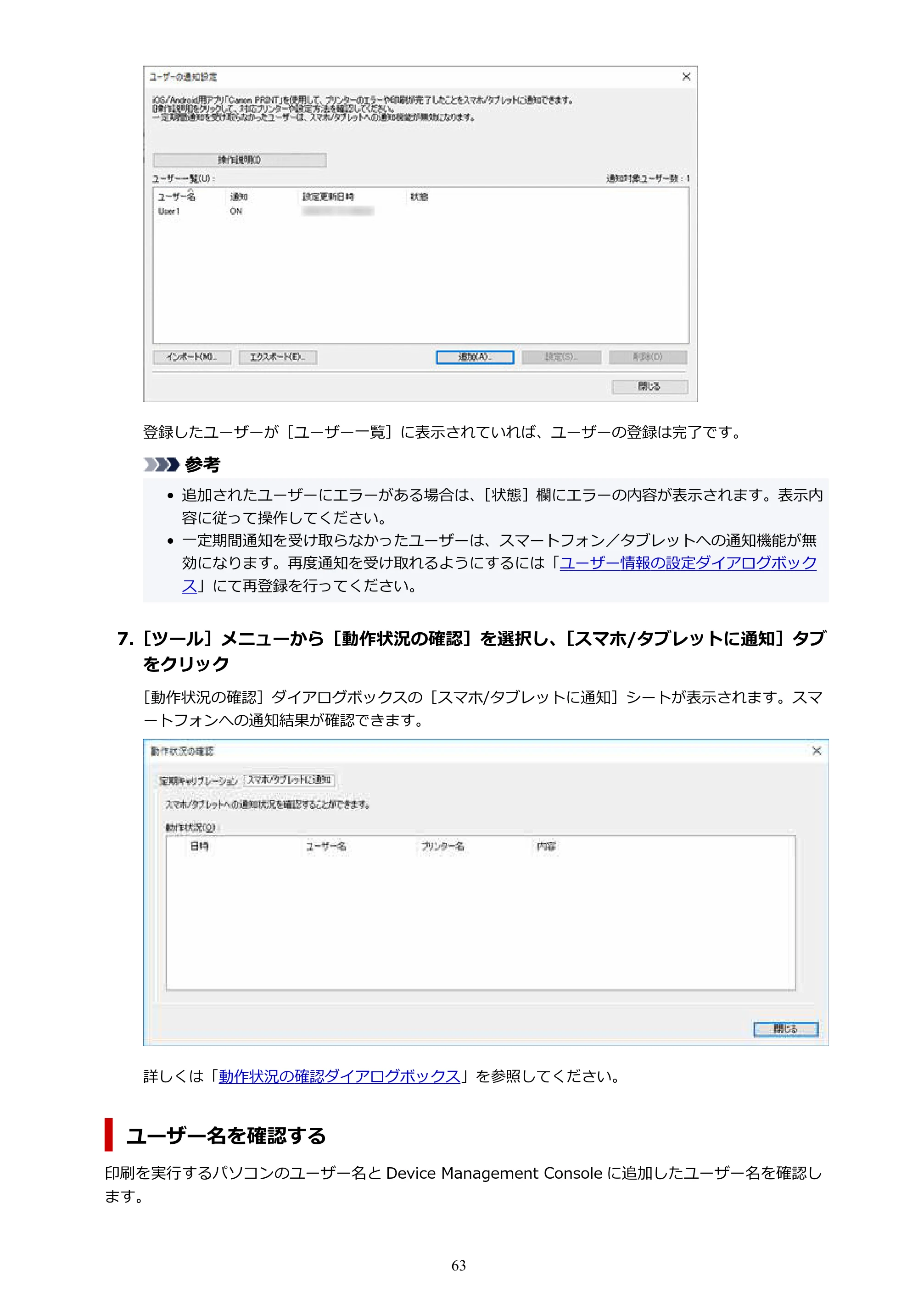Click the X on the 動作状況の確認 window
918x1298 pixels.
[816, 751]
